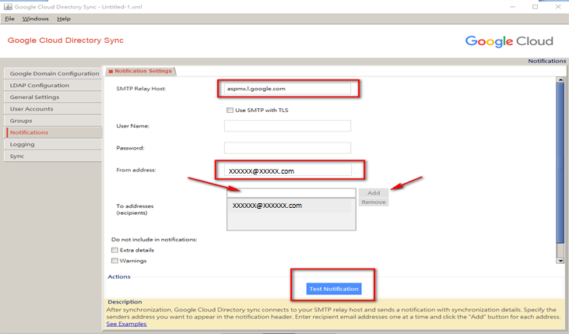Click the SMTP Relay Host field
Screen dimensions: 569x334
click(x=287, y=89)
